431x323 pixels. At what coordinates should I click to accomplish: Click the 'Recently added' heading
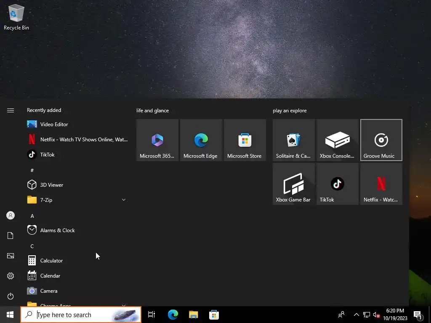(x=44, y=110)
